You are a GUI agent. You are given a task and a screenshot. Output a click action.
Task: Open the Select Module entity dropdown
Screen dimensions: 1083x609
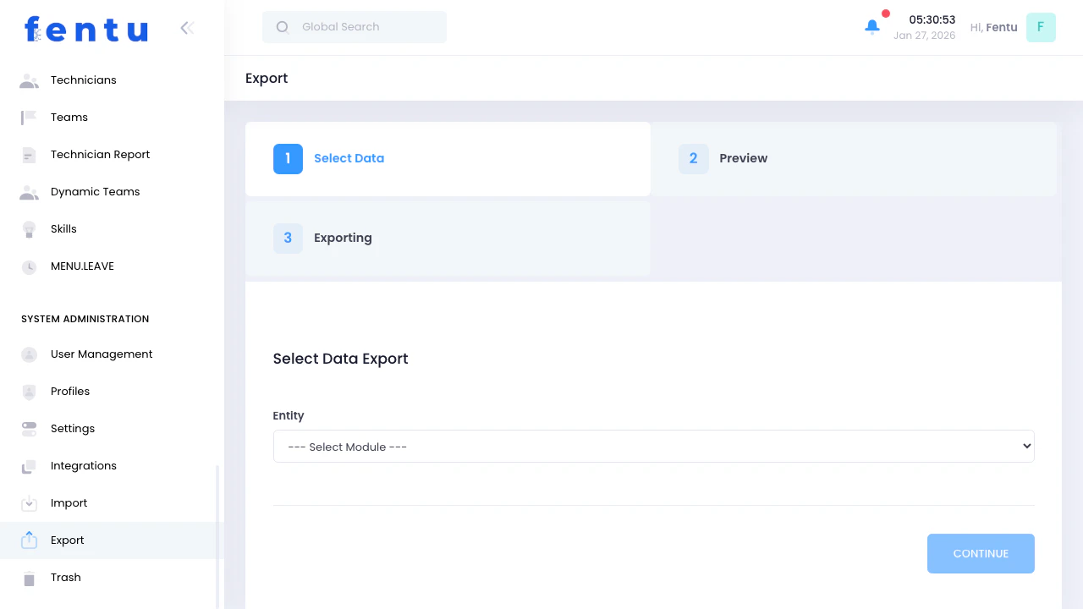[653, 446]
